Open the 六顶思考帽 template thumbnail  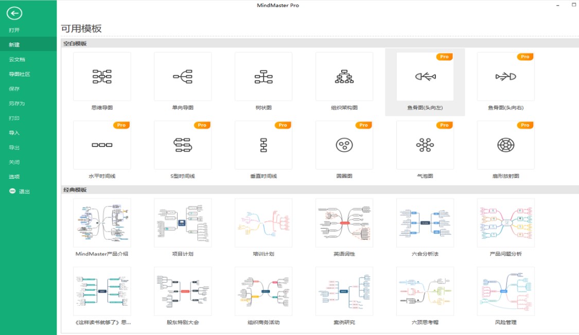(x=425, y=291)
